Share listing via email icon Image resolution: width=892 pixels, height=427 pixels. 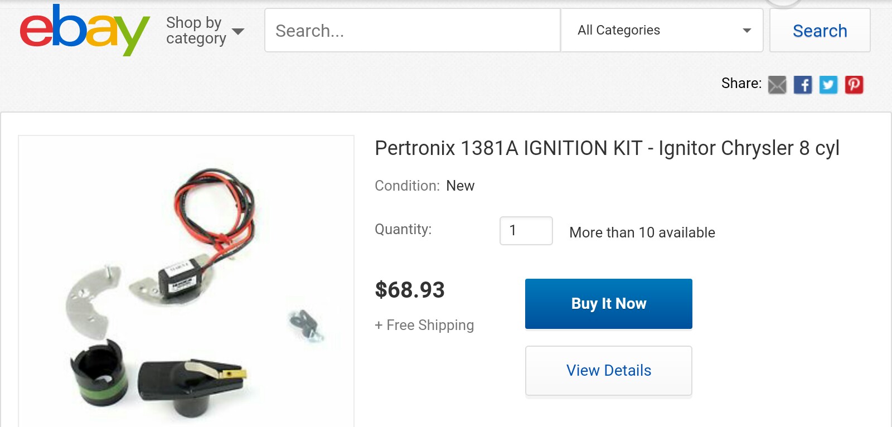777,85
